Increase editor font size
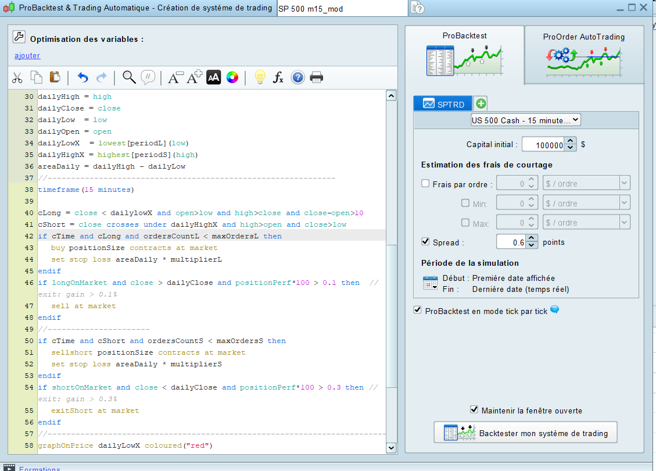Image resolution: width=656 pixels, height=471 pixels. click(194, 77)
